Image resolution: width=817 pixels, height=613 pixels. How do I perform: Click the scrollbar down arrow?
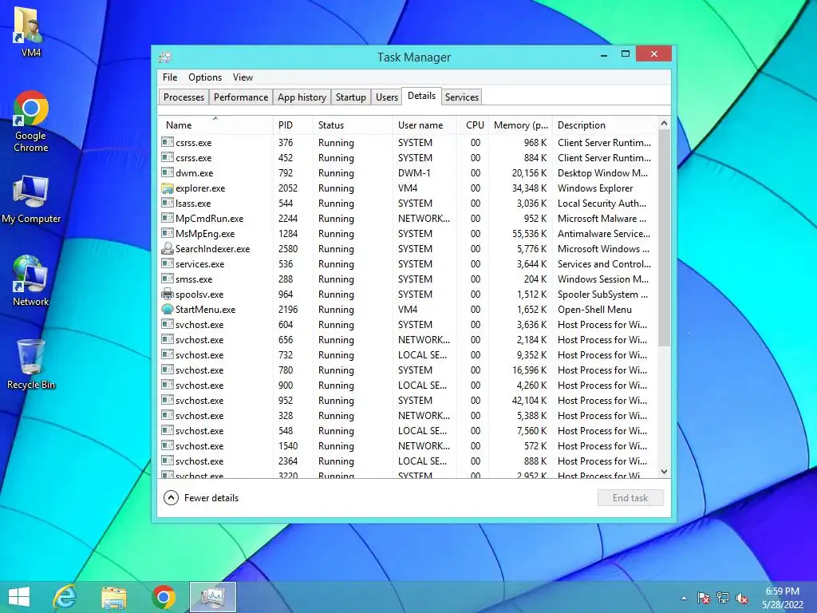pyautogui.click(x=664, y=471)
